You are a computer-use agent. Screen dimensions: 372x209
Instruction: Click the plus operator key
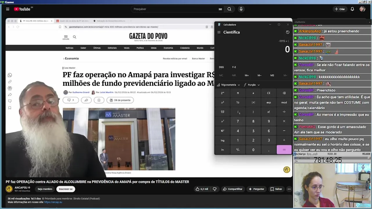click(x=284, y=140)
